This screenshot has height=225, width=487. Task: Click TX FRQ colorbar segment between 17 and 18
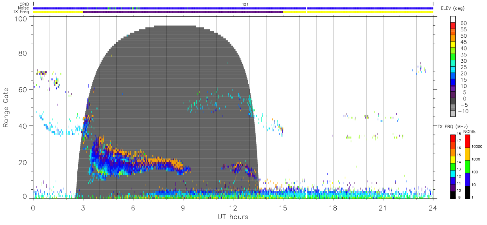[452, 138]
